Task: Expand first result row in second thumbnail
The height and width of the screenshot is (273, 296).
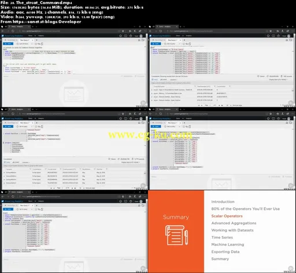Action: click(152, 90)
